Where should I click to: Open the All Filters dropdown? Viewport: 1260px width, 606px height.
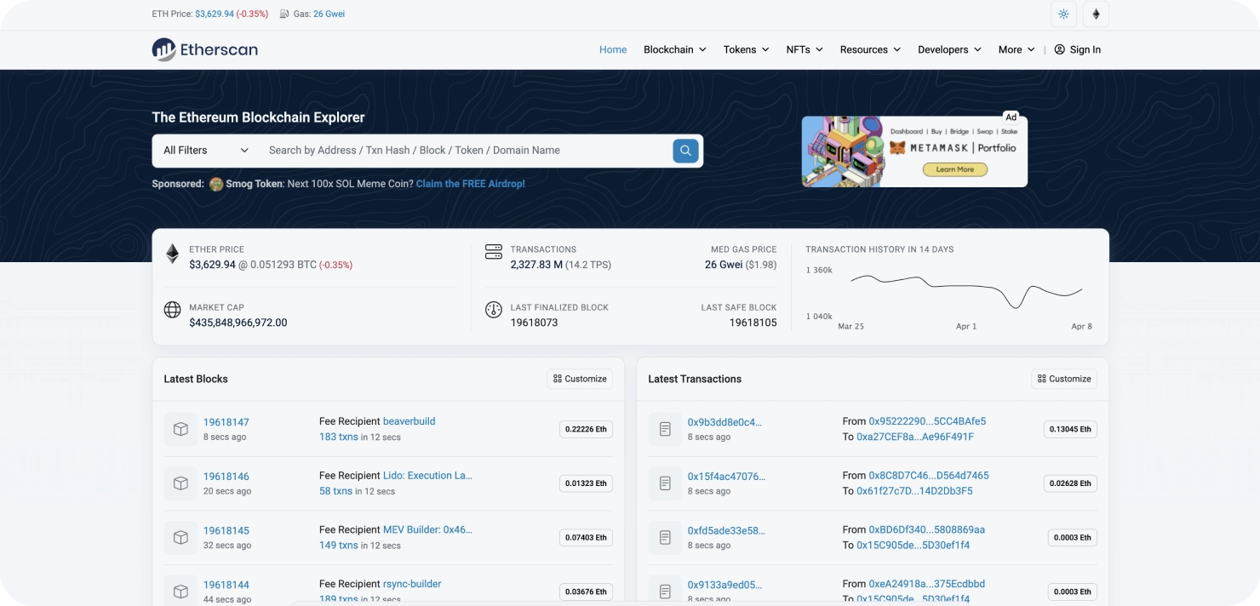[206, 151]
